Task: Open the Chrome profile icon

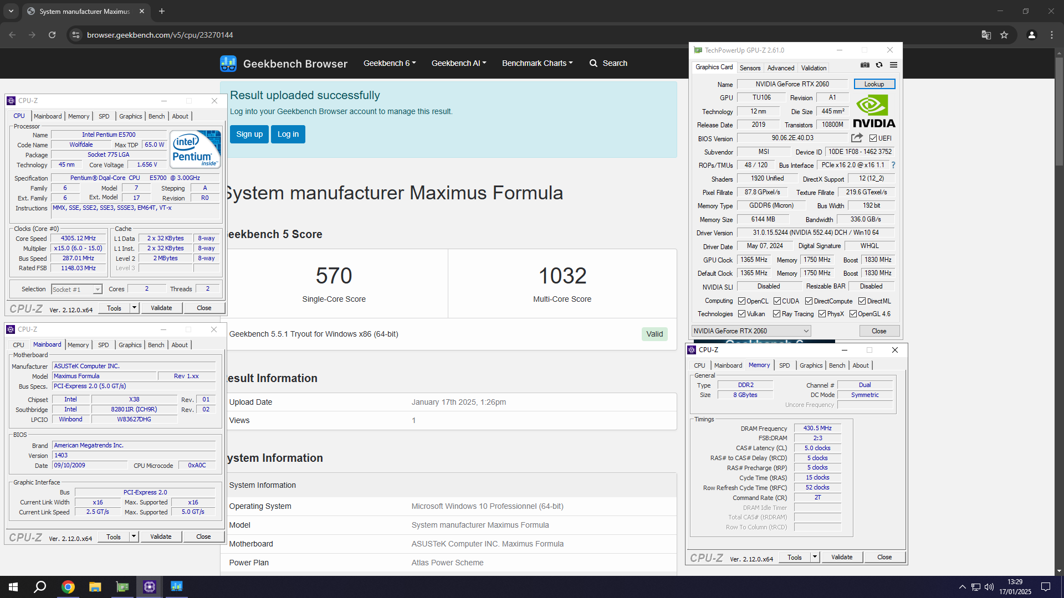Action: [1031, 35]
